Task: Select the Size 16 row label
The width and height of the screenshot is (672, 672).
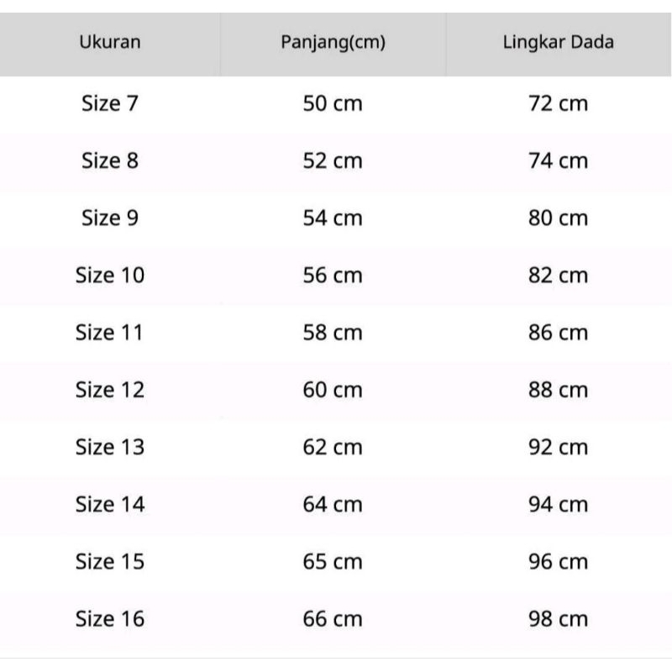Action: point(110,619)
